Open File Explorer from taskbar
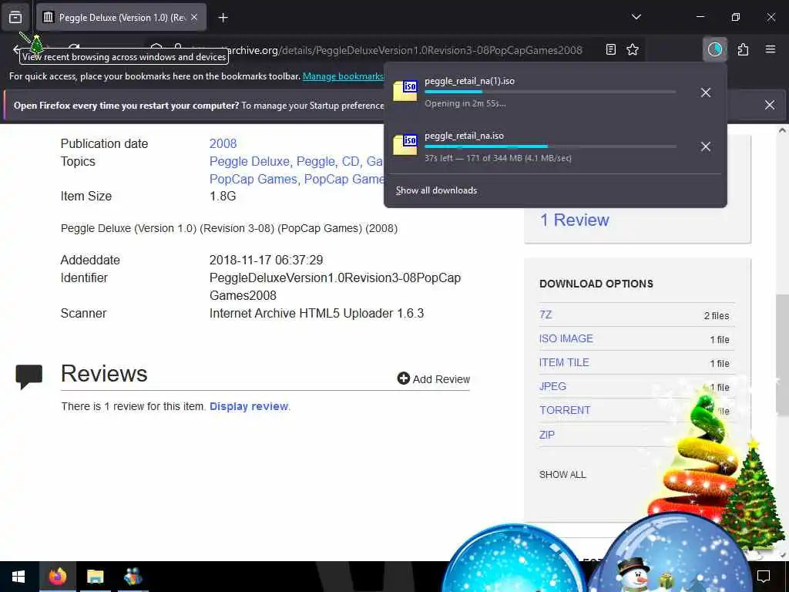 [x=95, y=577]
